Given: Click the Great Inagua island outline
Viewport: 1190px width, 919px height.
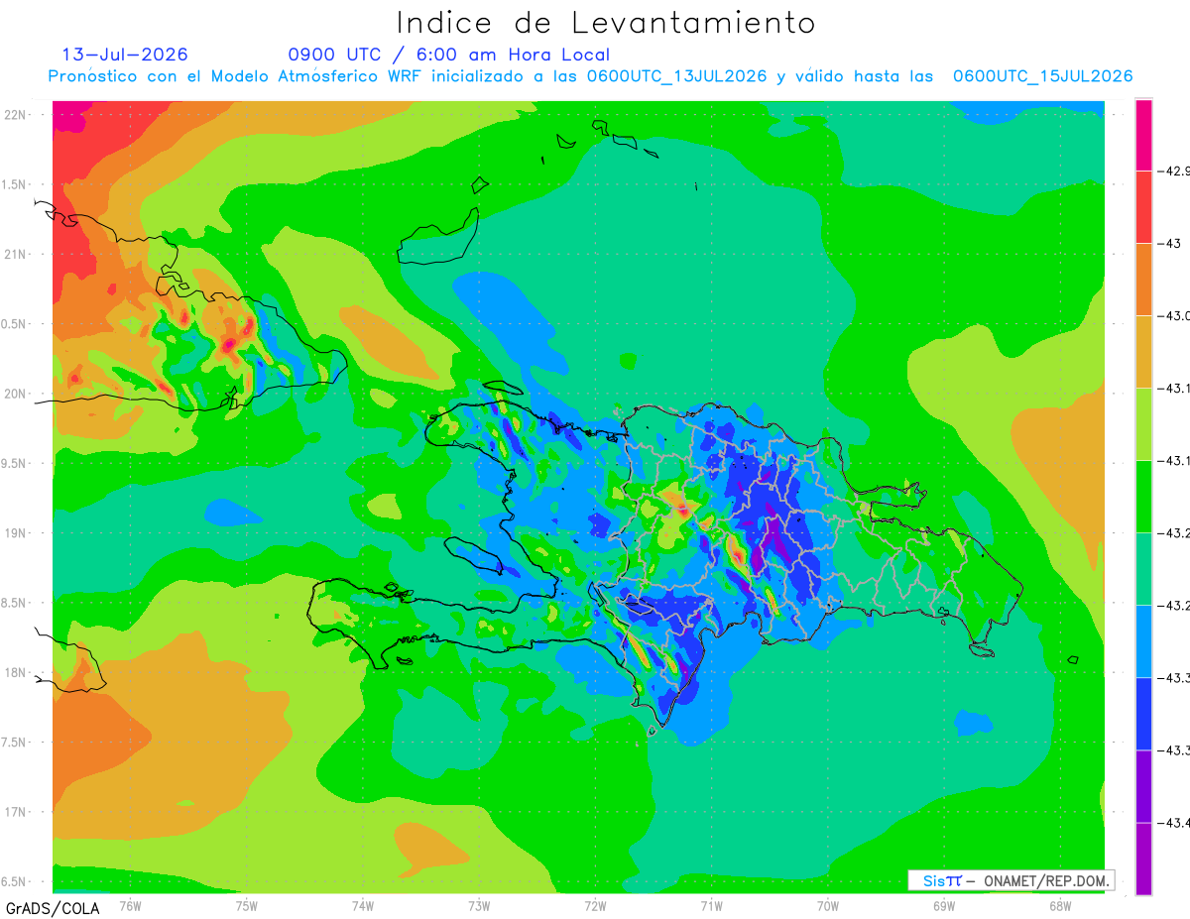Looking at the screenshot, I should coord(439,235).
